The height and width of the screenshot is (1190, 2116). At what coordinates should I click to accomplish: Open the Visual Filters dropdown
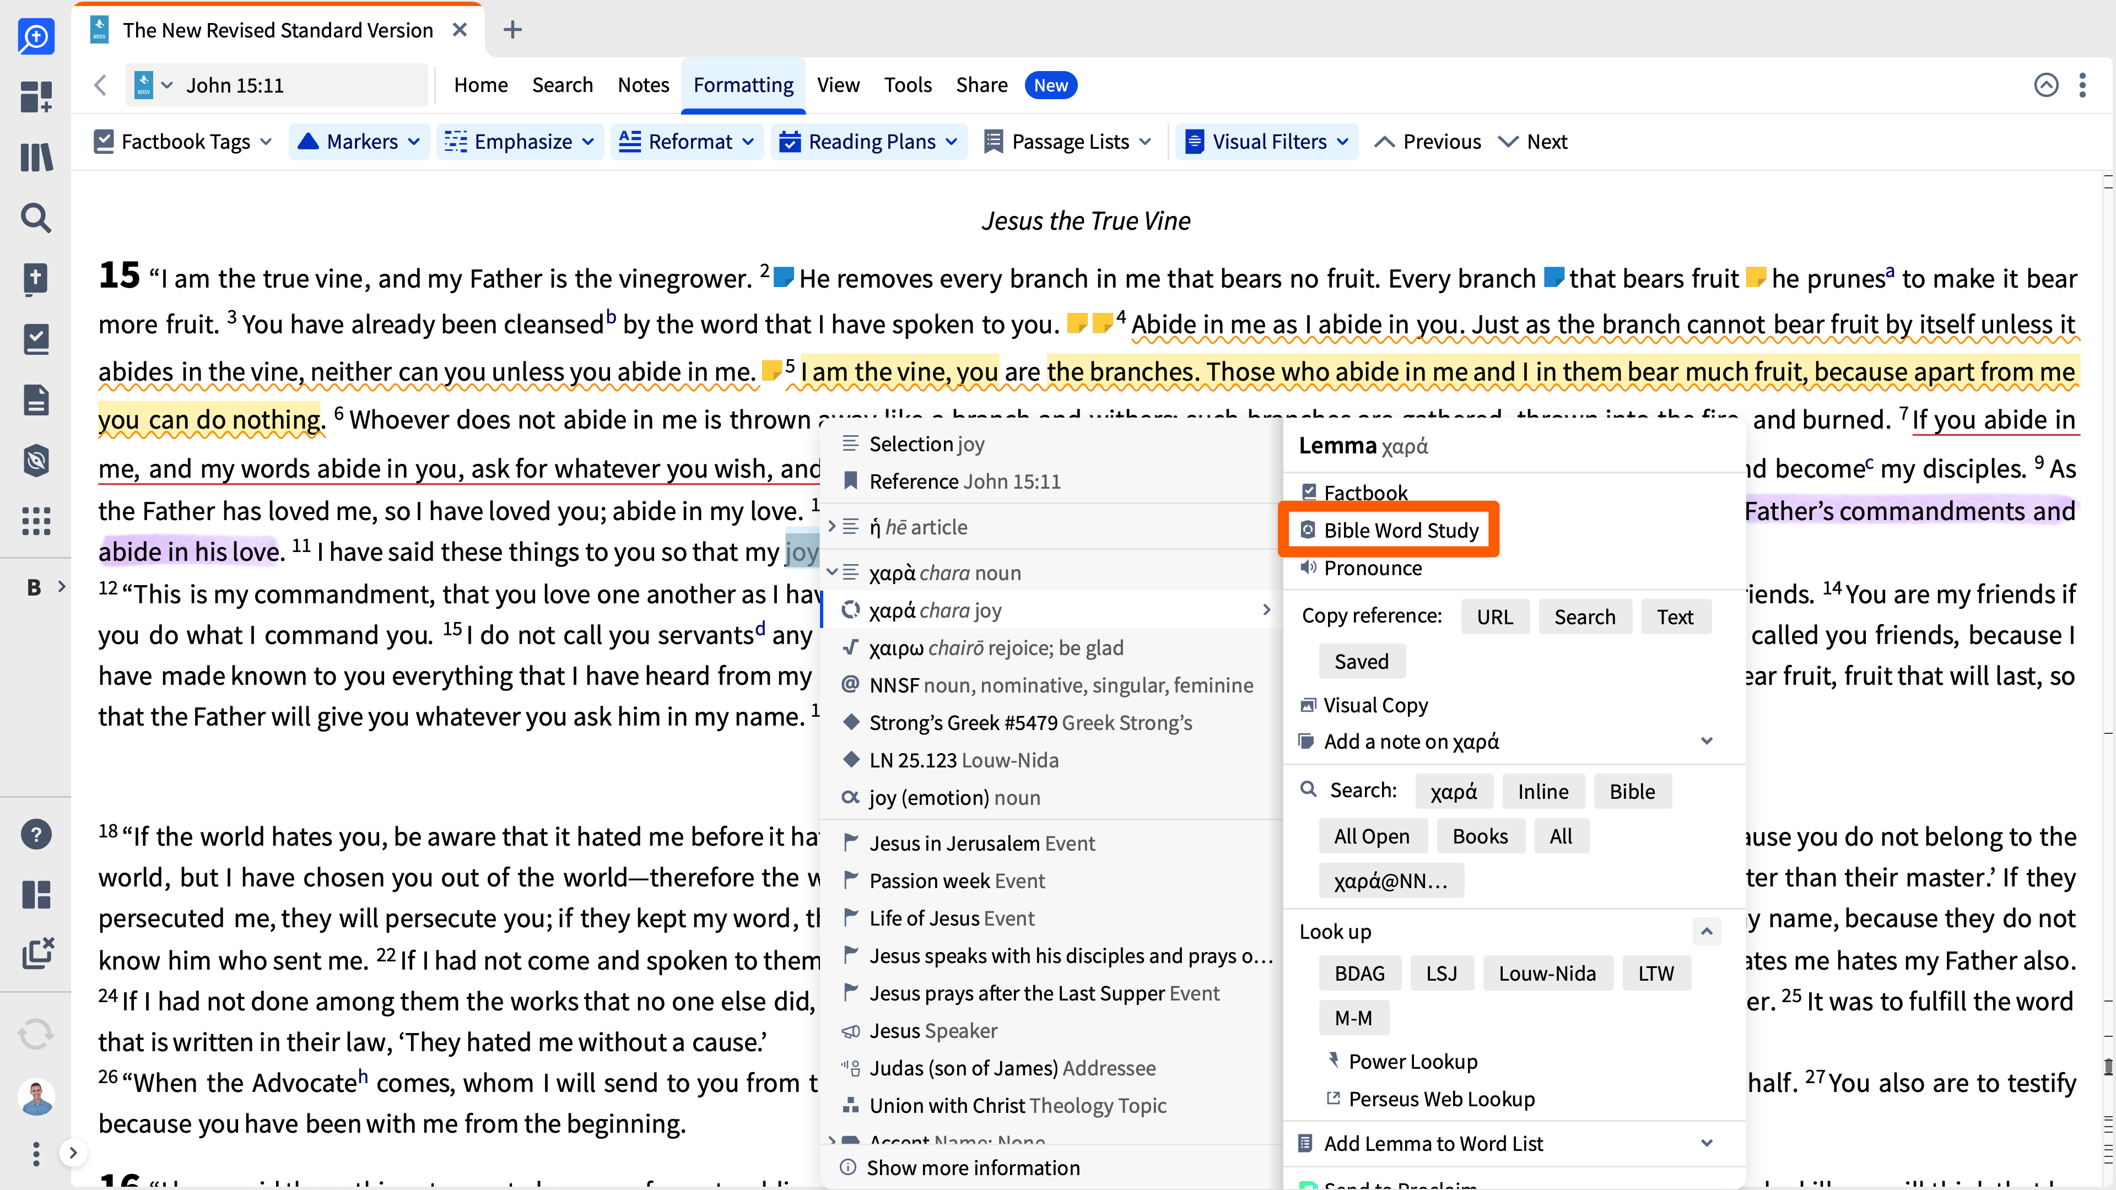[x=1267, y=142]
